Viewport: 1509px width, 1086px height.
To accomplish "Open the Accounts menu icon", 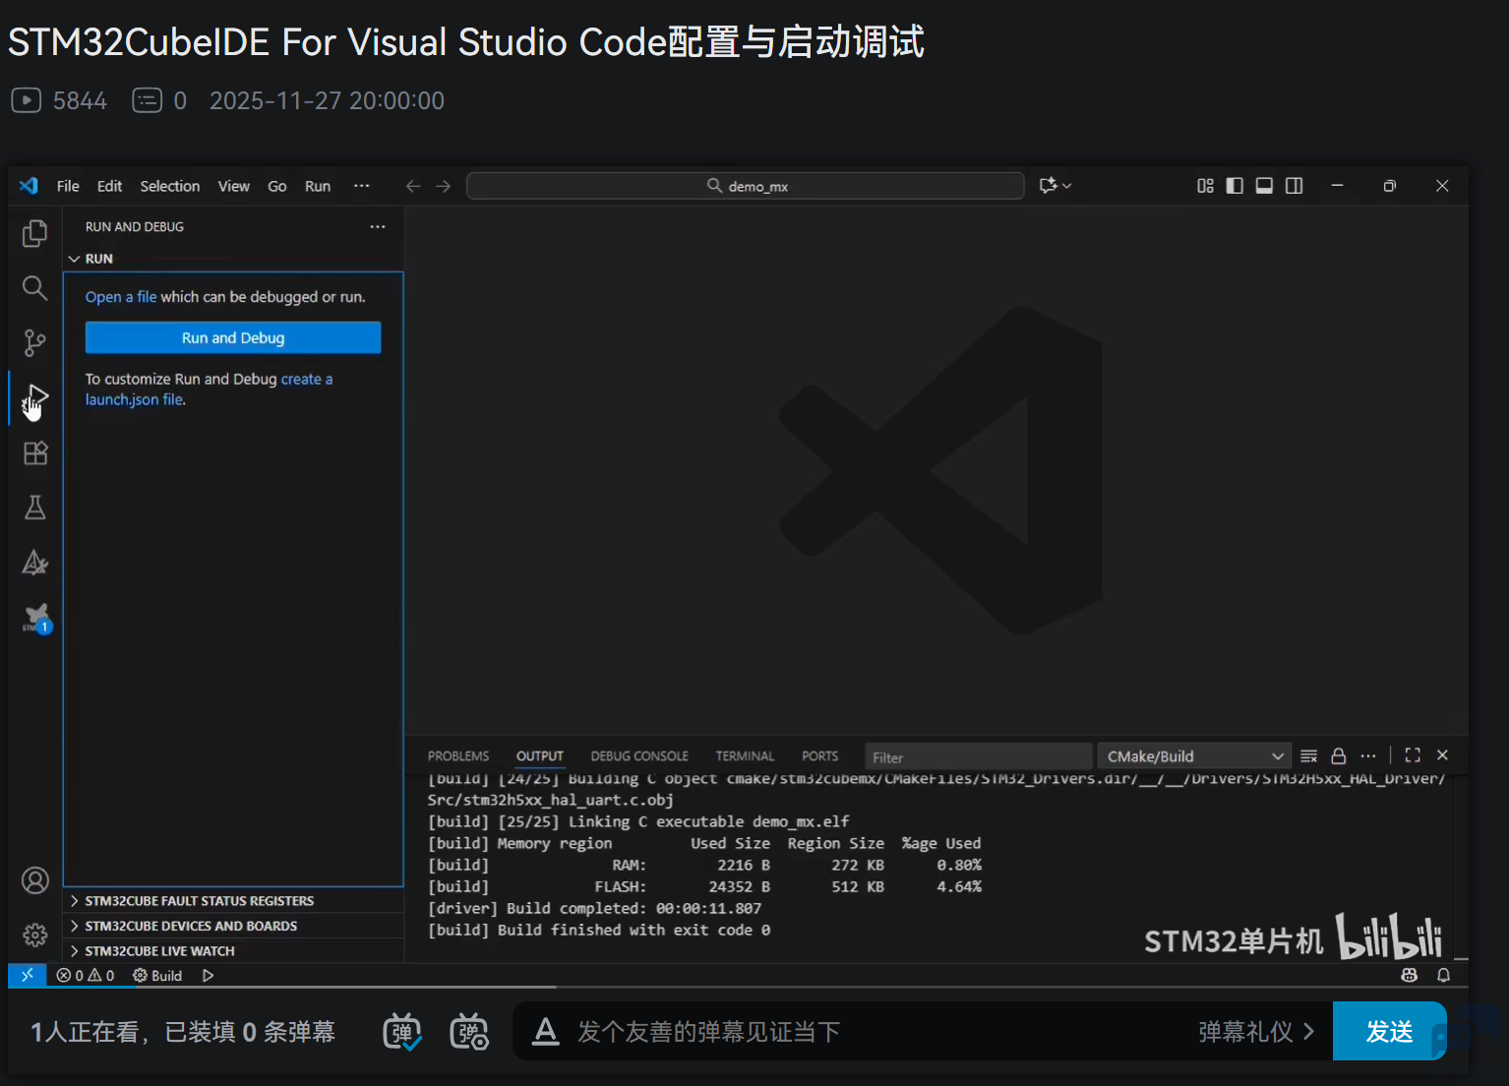I will (34, 880).
